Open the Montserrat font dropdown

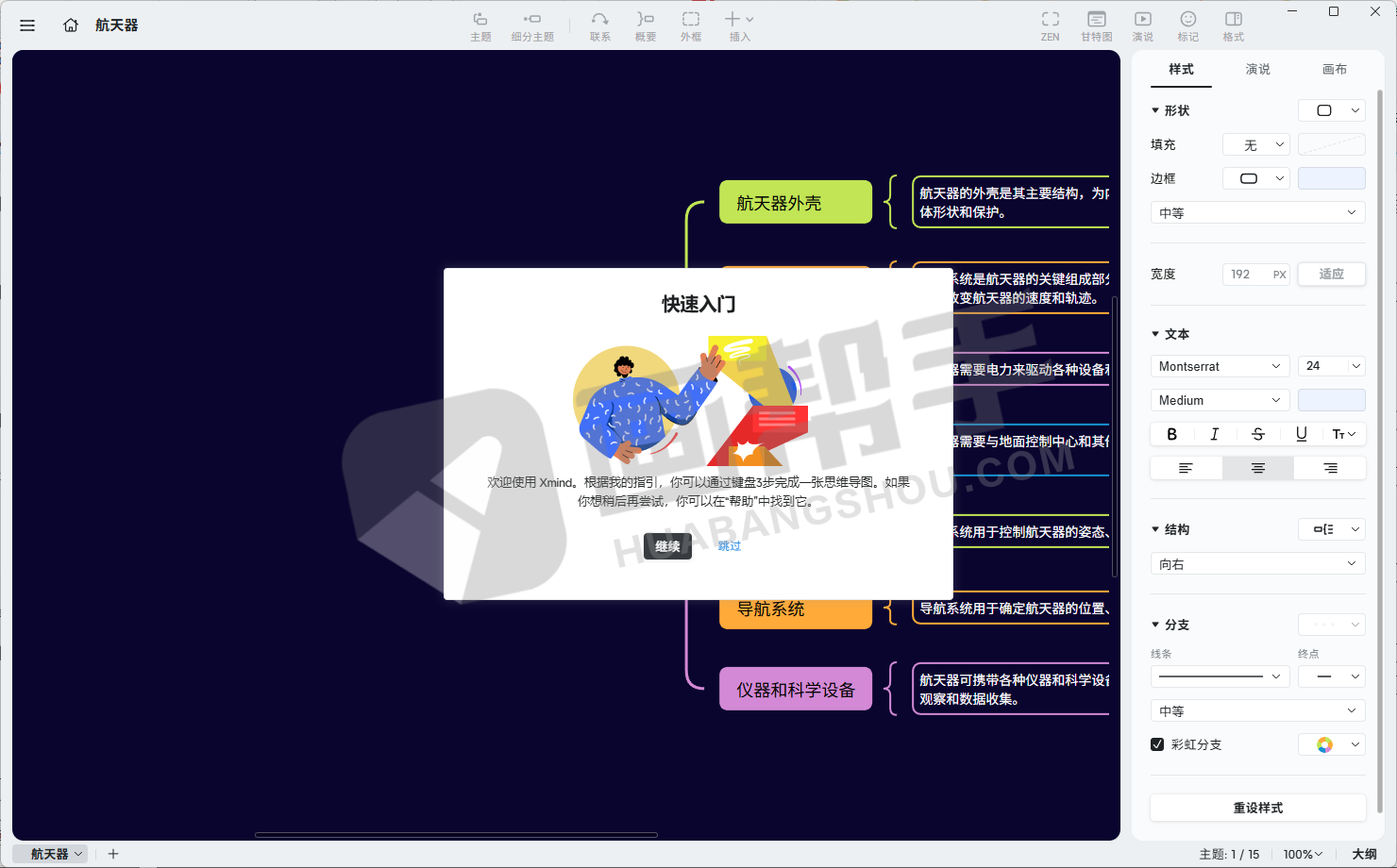1220,366
